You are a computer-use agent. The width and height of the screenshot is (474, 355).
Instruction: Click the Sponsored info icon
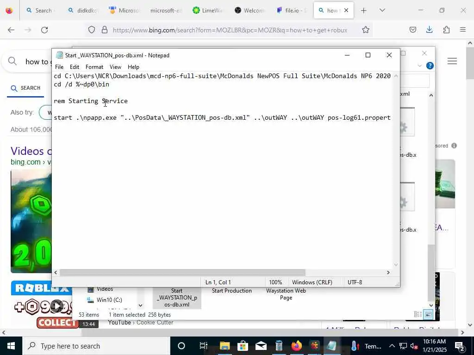[x=454, y=146]
